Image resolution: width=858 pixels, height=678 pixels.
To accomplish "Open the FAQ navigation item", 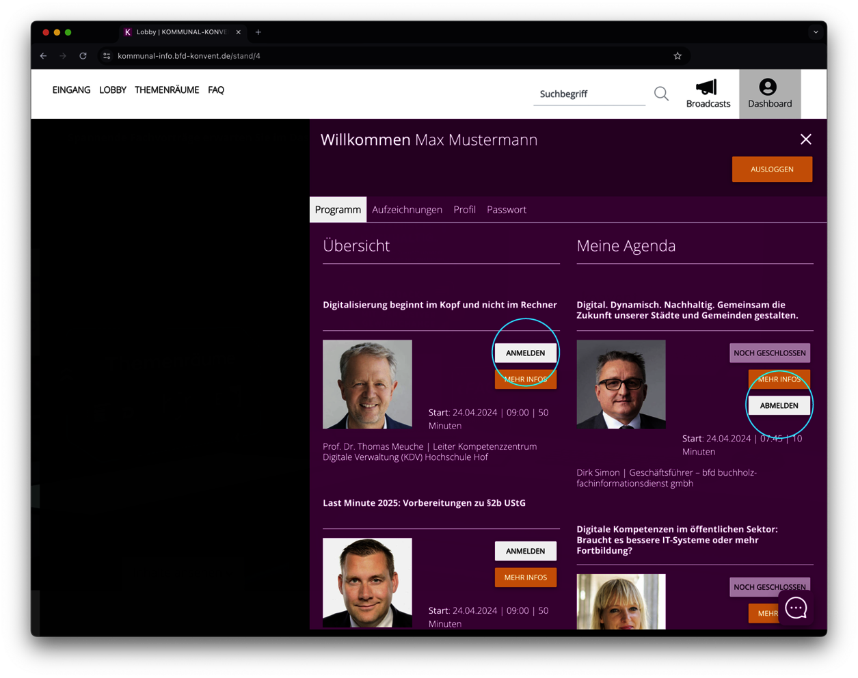I will pyautogui.click(x=216, y=90).
